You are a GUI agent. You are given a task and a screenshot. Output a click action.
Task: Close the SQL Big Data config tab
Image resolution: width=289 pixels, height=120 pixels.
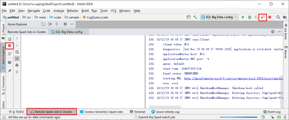[85, 32]
